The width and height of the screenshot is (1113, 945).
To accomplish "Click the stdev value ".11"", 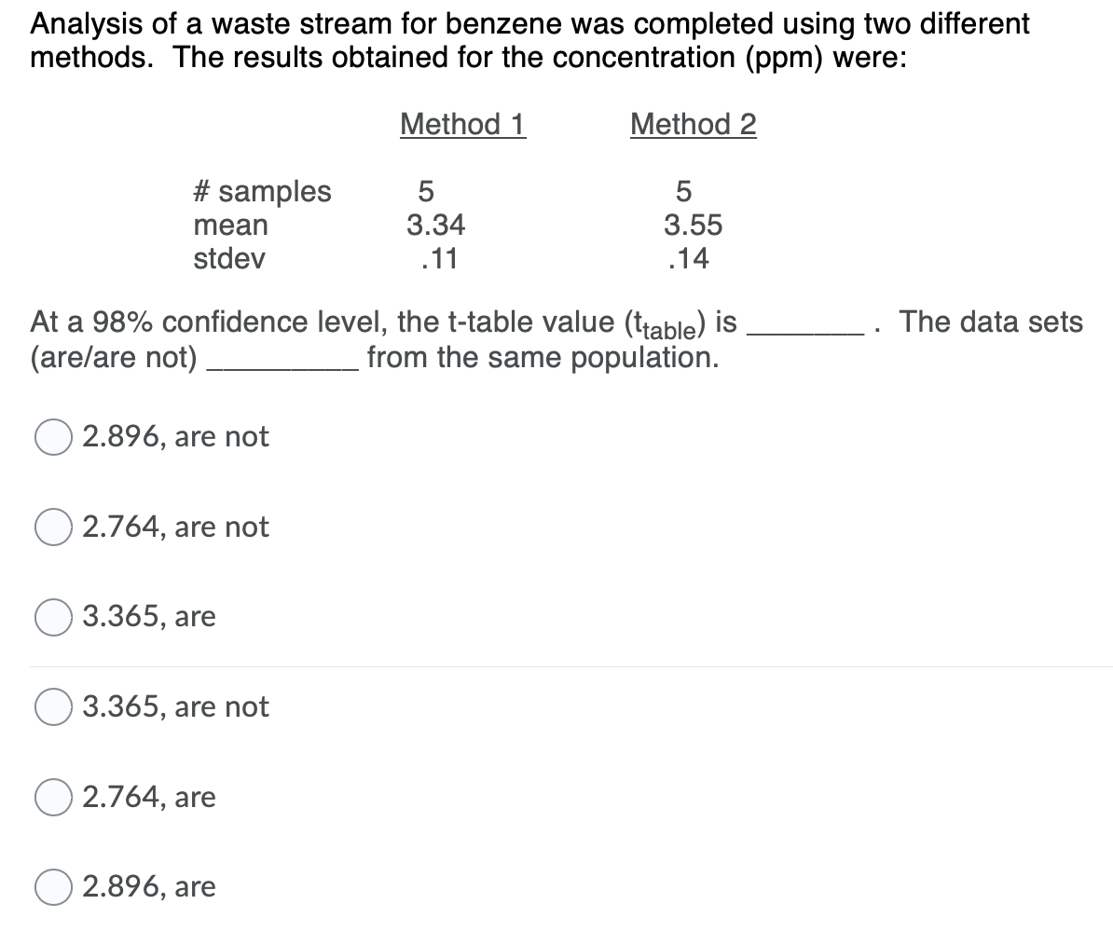I will point(433,259).
